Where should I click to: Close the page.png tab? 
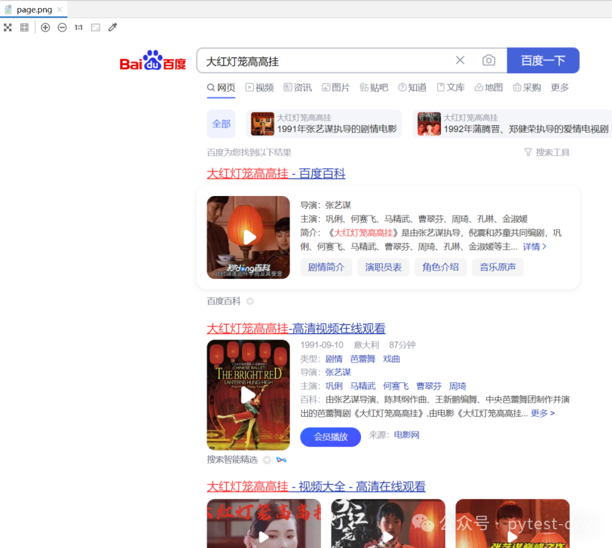[x=59, y=10]
